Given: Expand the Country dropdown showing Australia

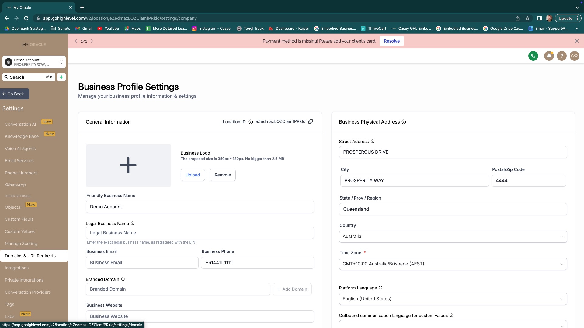Looking at the screenshot, I should tap(453, 237).
